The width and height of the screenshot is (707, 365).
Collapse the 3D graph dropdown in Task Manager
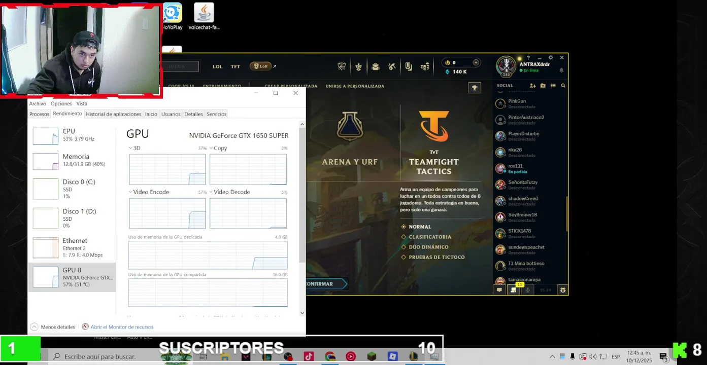coord(130,148)
